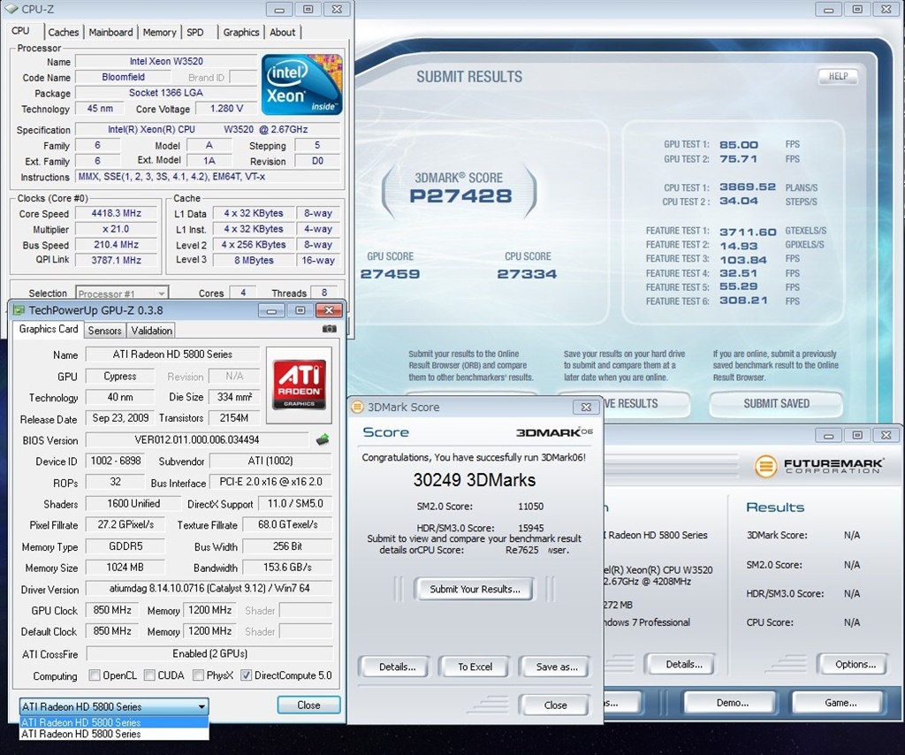Click the ATI Radeon logo in GPU-Z
Image resolution: width=905 pixels, height=755 pixels.
[299, 385]
